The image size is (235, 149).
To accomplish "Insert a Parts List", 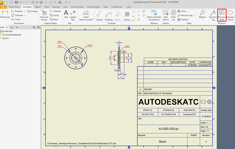I will 173,15.
